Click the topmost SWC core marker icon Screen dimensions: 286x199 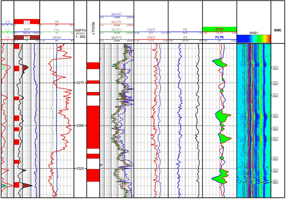(275, 68)
